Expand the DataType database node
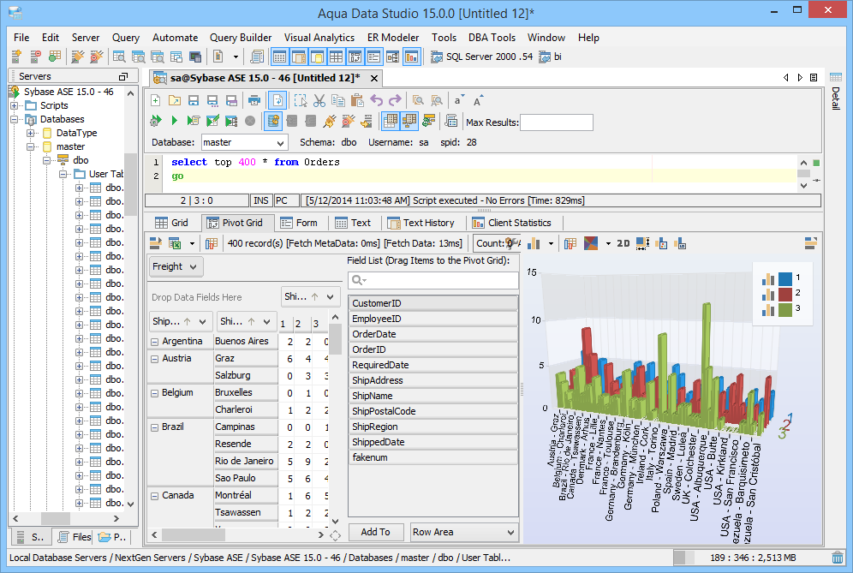Image resolution: width=853 pixels, height=573 pixels. [31, 133]
